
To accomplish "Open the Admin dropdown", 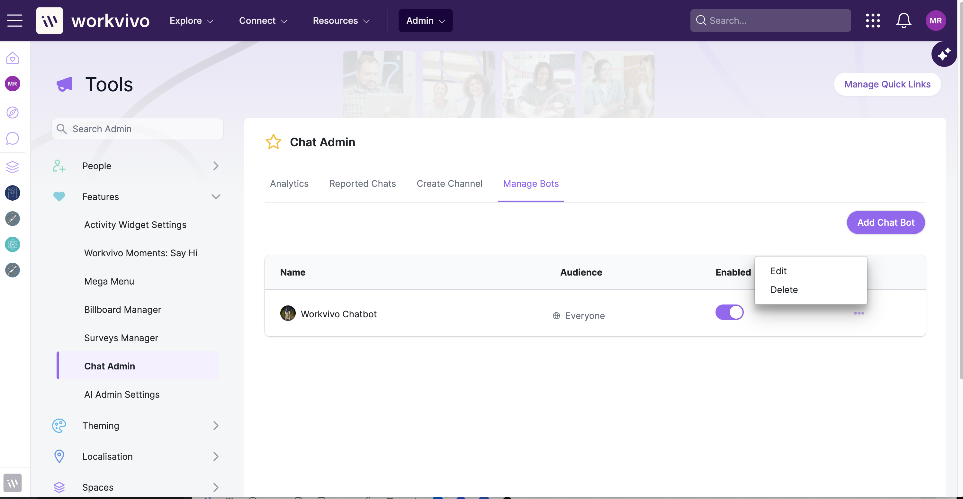I will click(426, 21).
